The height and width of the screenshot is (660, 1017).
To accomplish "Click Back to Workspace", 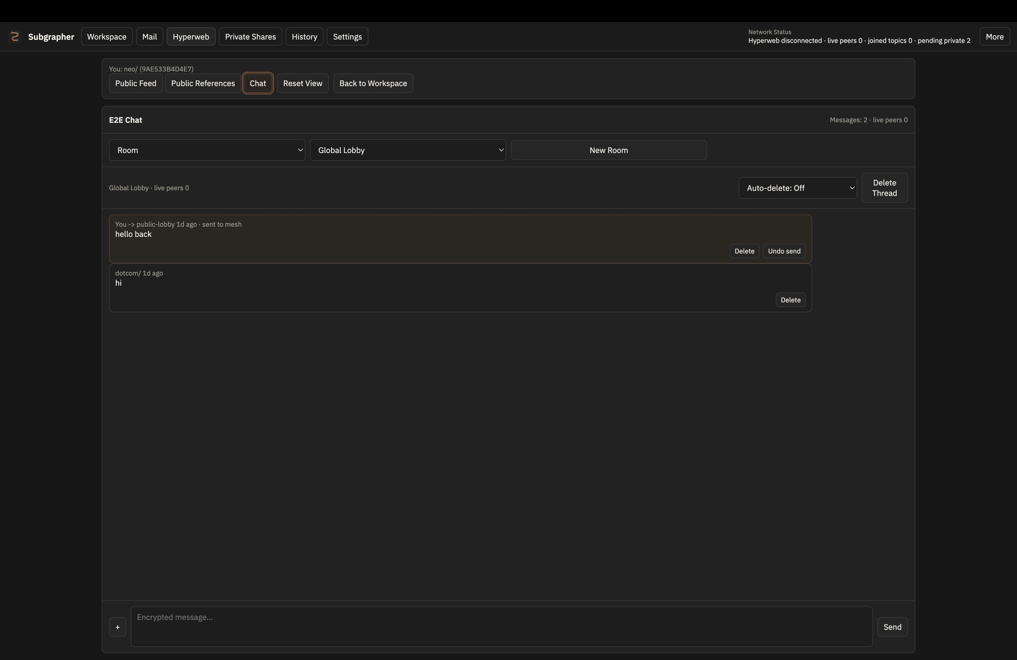I will (x=373, y=83).
